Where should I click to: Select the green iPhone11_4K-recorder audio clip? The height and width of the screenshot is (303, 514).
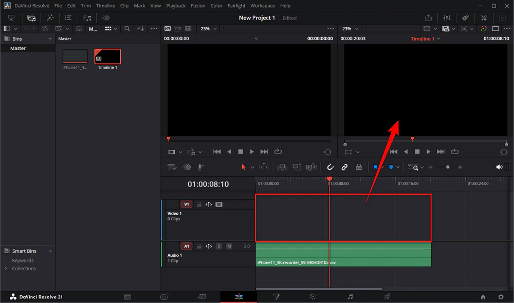(343, 255)
